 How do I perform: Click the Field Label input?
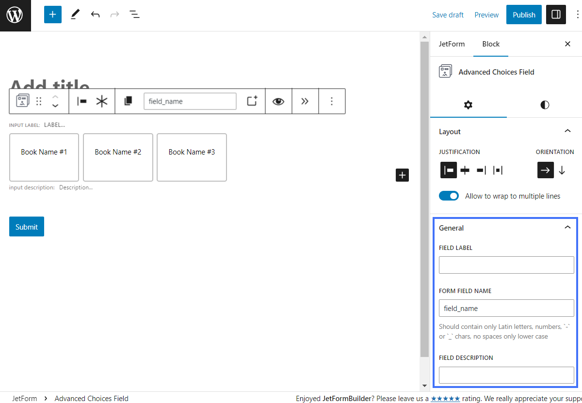506,265
